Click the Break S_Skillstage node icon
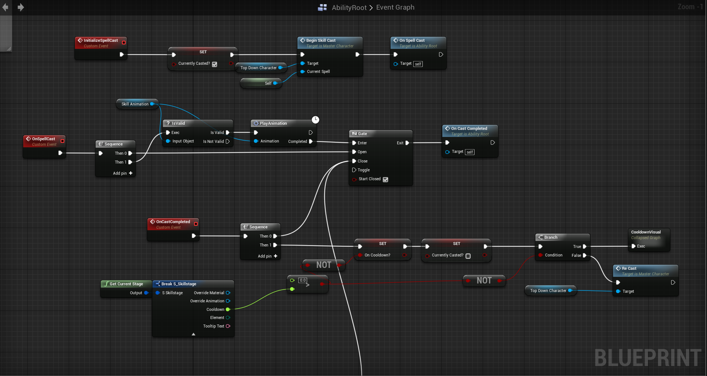707x376 pixels. pos(157,284)
